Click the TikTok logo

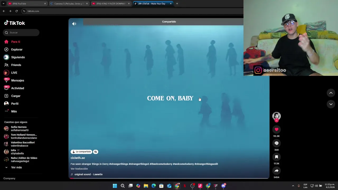(15, 23)
